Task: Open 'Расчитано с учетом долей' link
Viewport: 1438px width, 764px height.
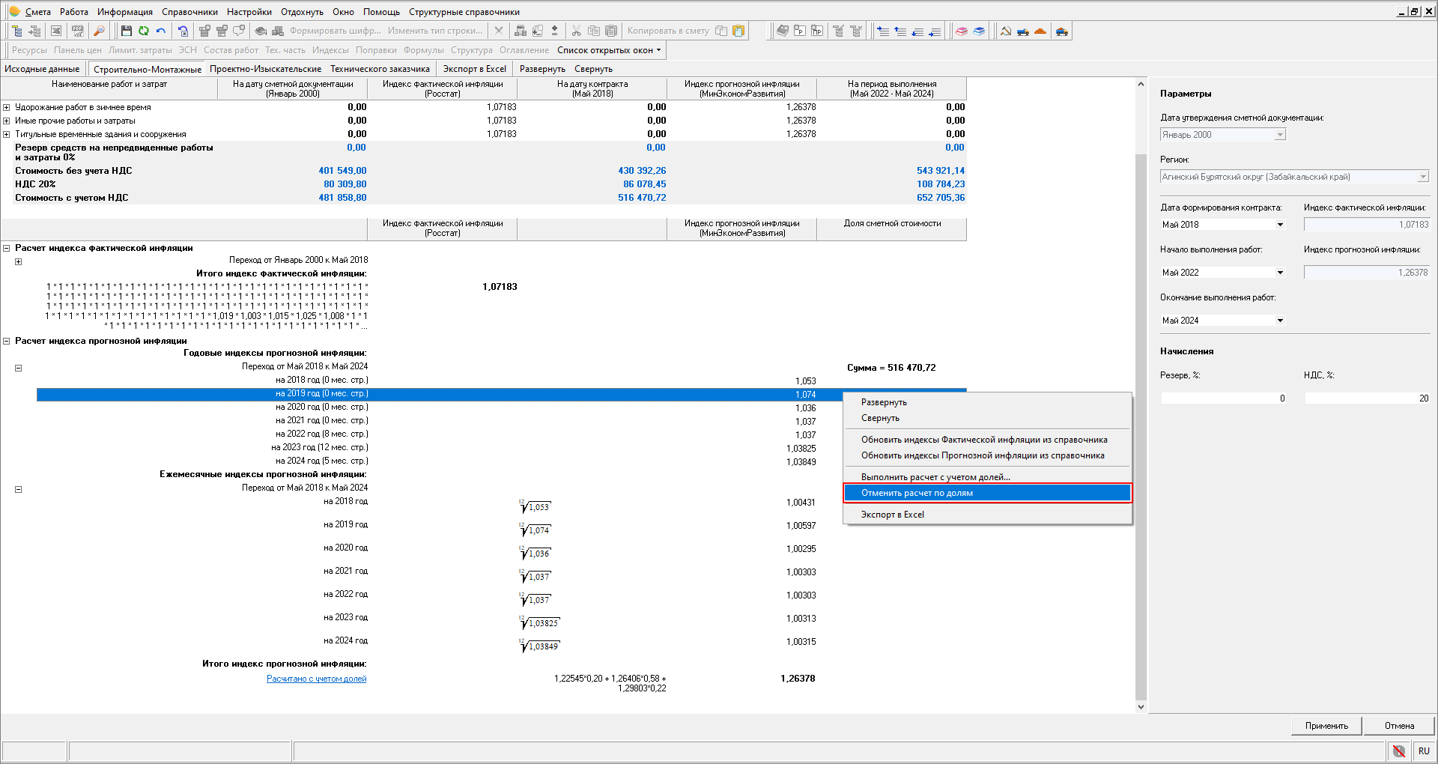Action: click(x=316, y=679)
